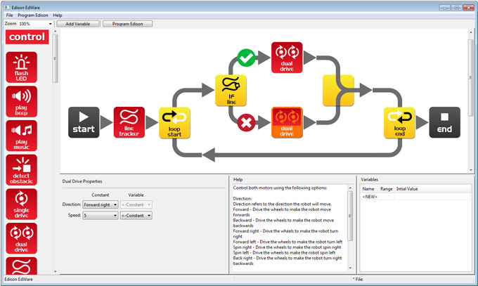
Task: Open the control palette category header
Action: point(27,37)
